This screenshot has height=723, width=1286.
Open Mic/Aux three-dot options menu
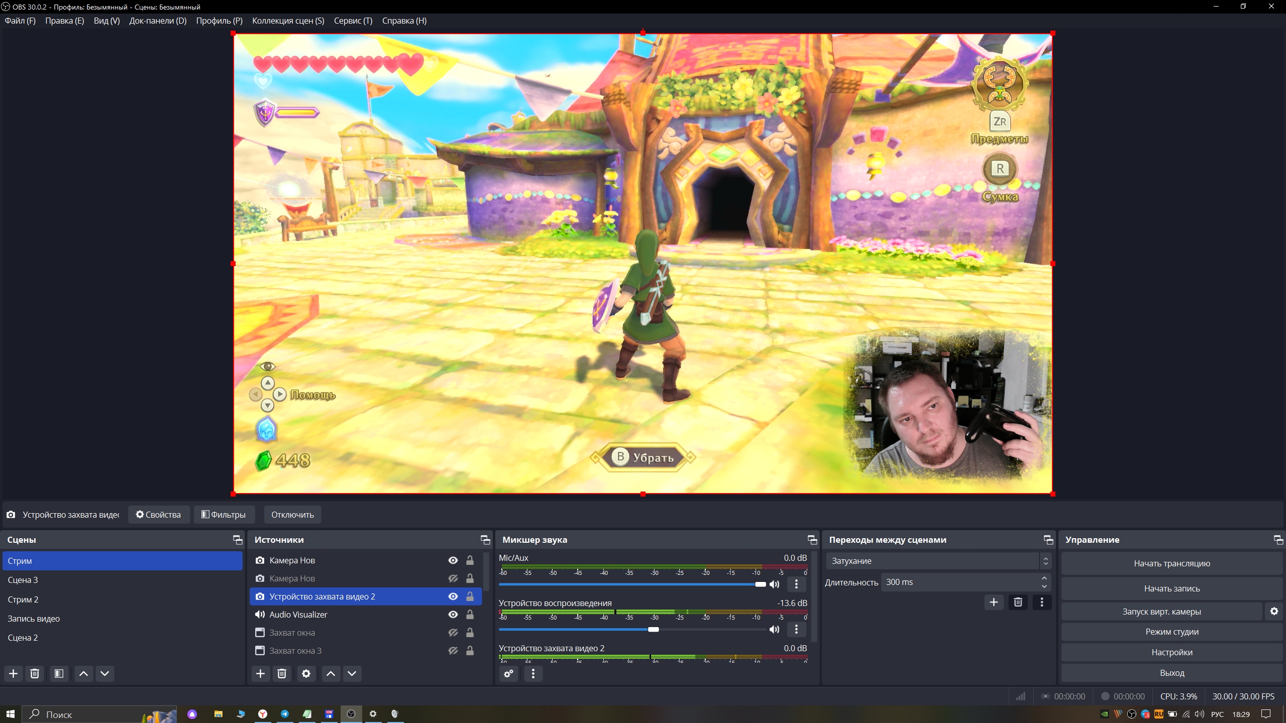(x=796, y=584)
